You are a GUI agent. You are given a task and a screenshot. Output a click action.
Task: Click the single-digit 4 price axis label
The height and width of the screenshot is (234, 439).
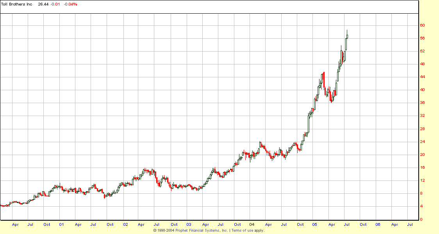point(421,206)
